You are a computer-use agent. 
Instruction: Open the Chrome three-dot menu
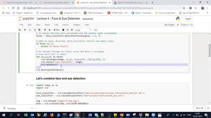[x=208, y=8]
